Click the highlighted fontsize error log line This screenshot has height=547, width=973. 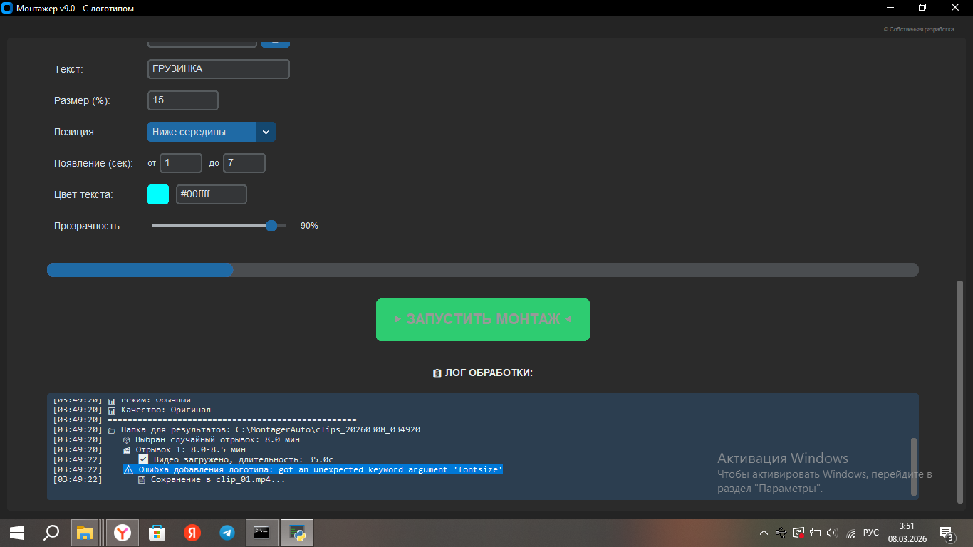(x=313, y=469)
